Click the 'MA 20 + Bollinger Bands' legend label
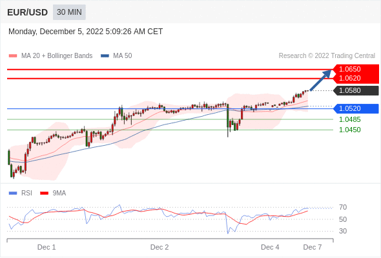This screenshot has height=258, width=381. click(x=57, y=56)
